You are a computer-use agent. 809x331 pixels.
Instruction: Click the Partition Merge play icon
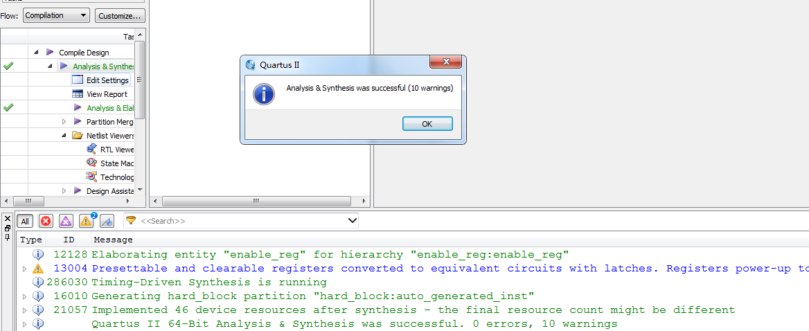coord(78,122)
